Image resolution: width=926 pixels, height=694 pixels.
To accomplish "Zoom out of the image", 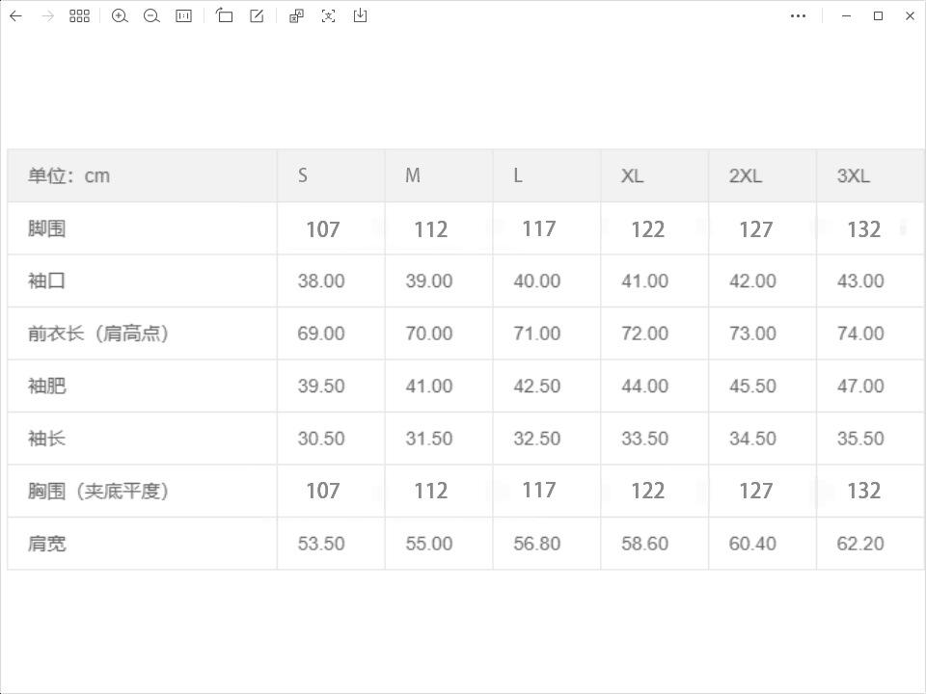I will [151, 16].
